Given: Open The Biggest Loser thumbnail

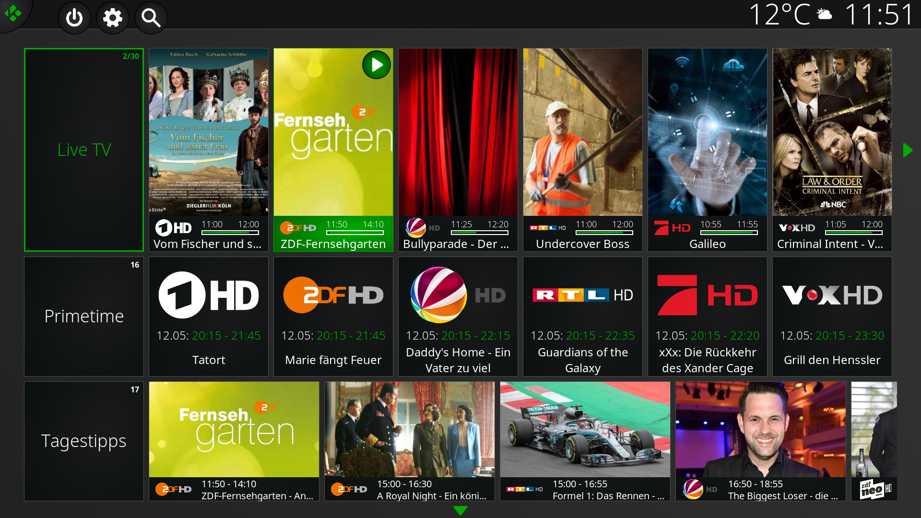Looking at the screenshot, I should pyautogui.click(x=761, y=429).
